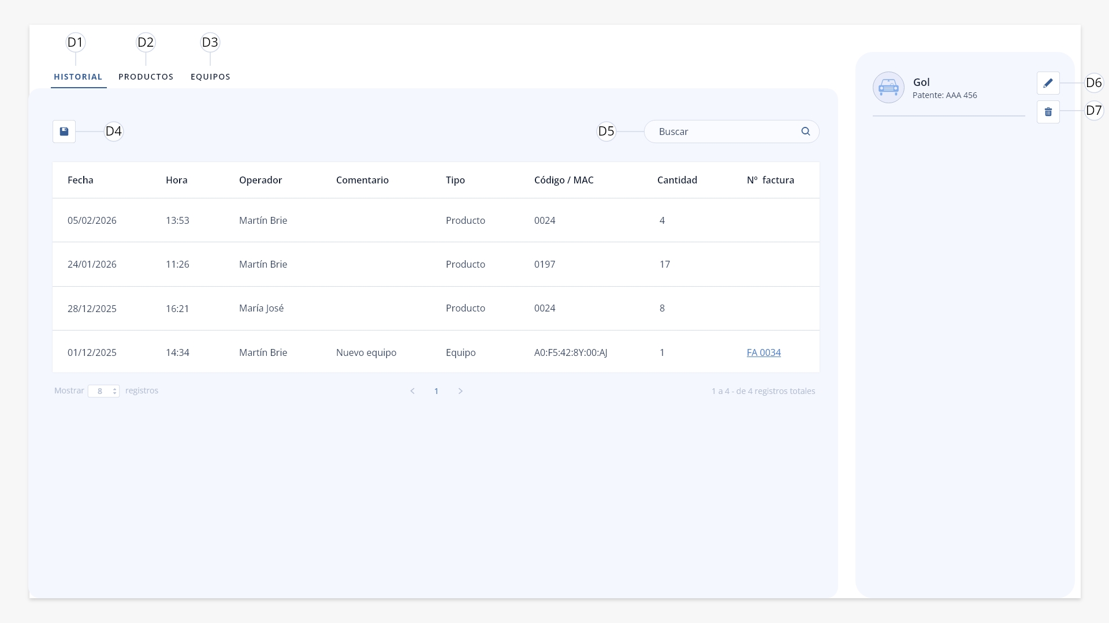Click code 0024 in the 28/12/2025 row
The height and width of the screenshot is (623, 1109).
pos(545,308)
